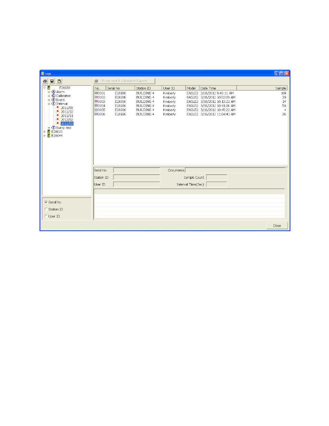
Task: Select the Bump test (T) icon
Action: 53,128
